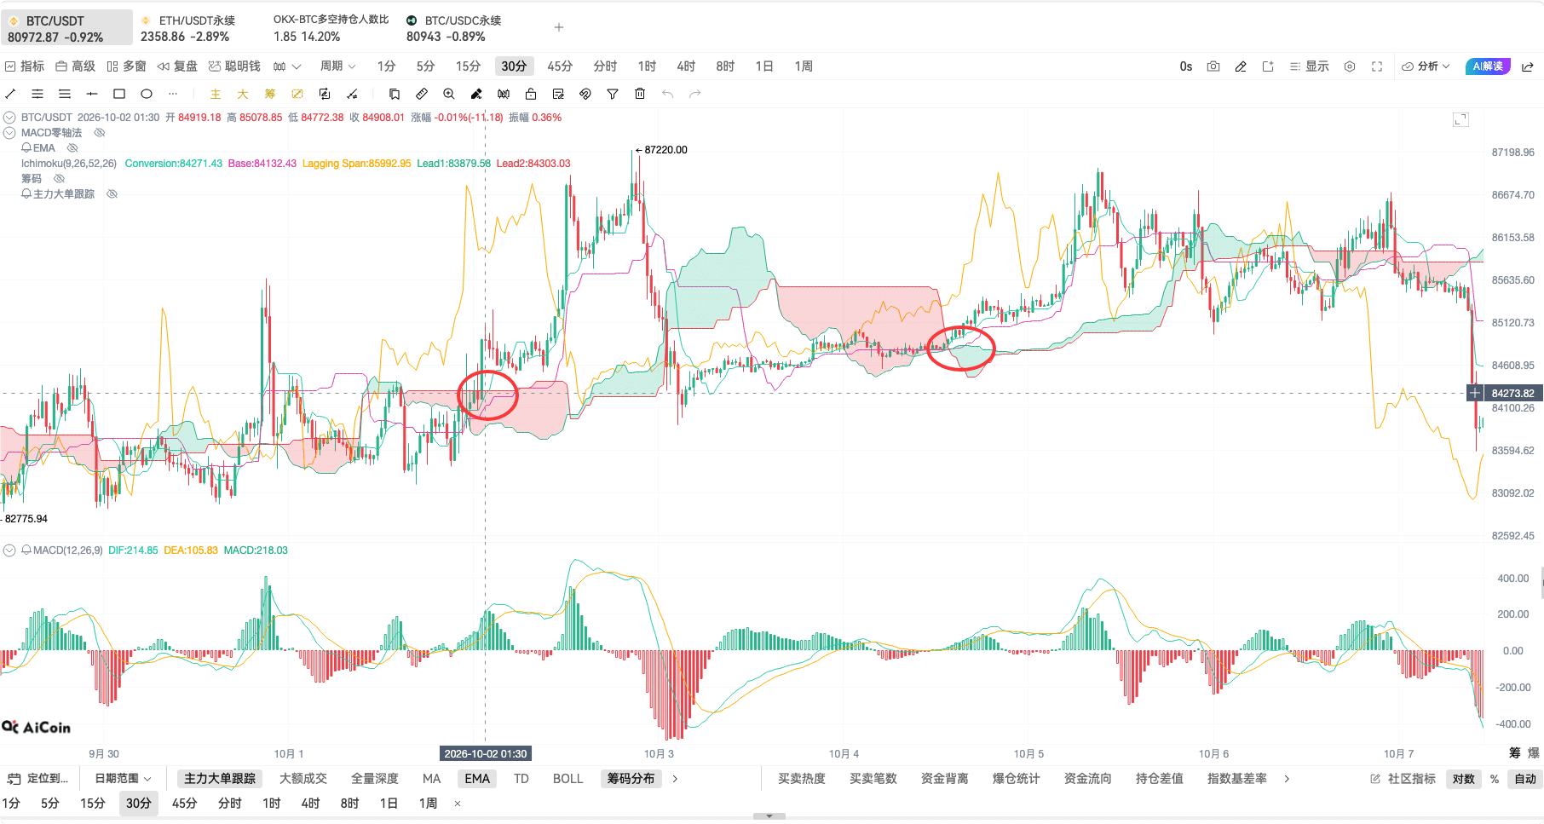Open the 分析 analysis dropdown
Image resolution: width=1544 pixels, height=824 pixels.
click(x=1426, y=66)
